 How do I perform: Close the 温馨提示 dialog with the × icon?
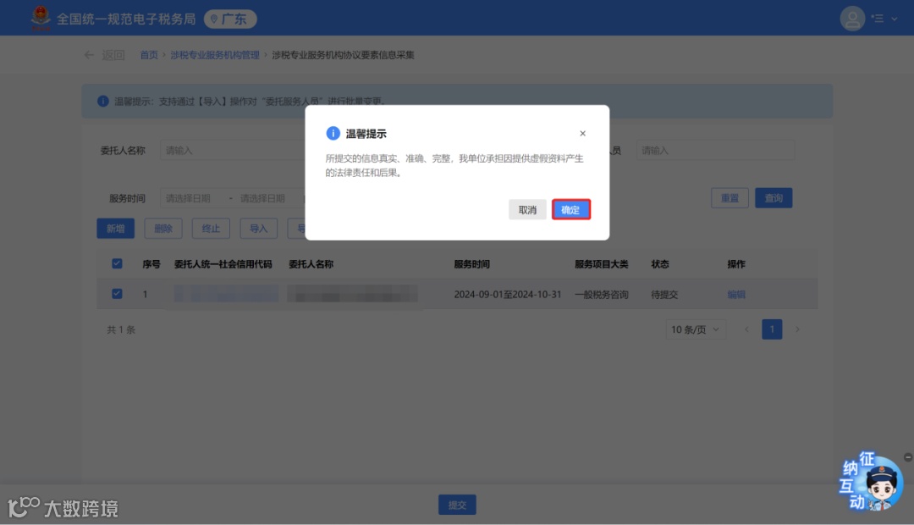[582, 133]
